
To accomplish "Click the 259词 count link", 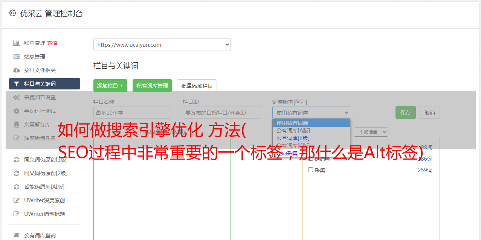I will click(425, 170).
